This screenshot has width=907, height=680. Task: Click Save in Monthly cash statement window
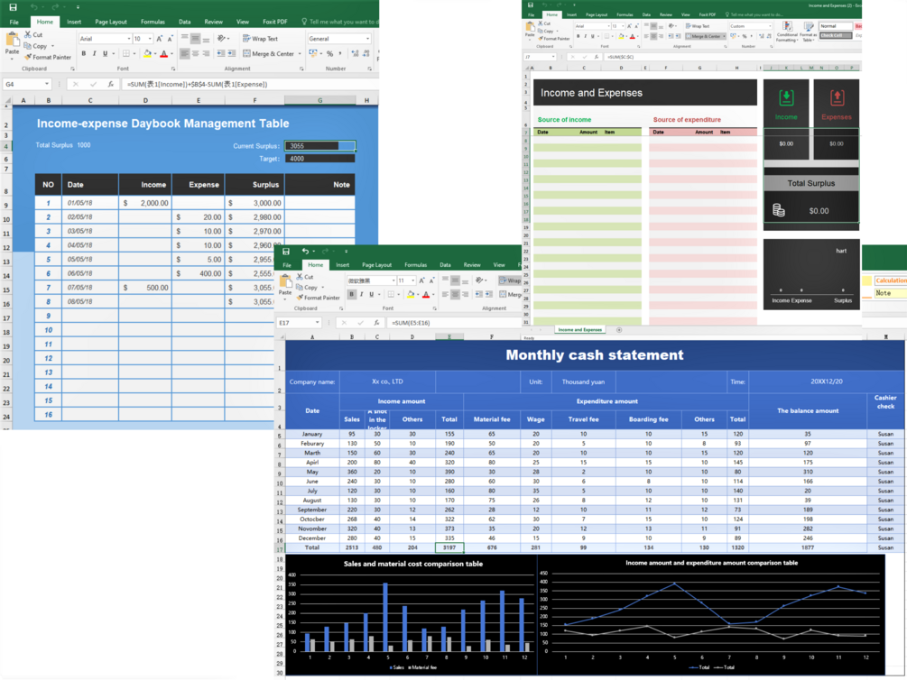pyautogui.click(x=286, y=251)
